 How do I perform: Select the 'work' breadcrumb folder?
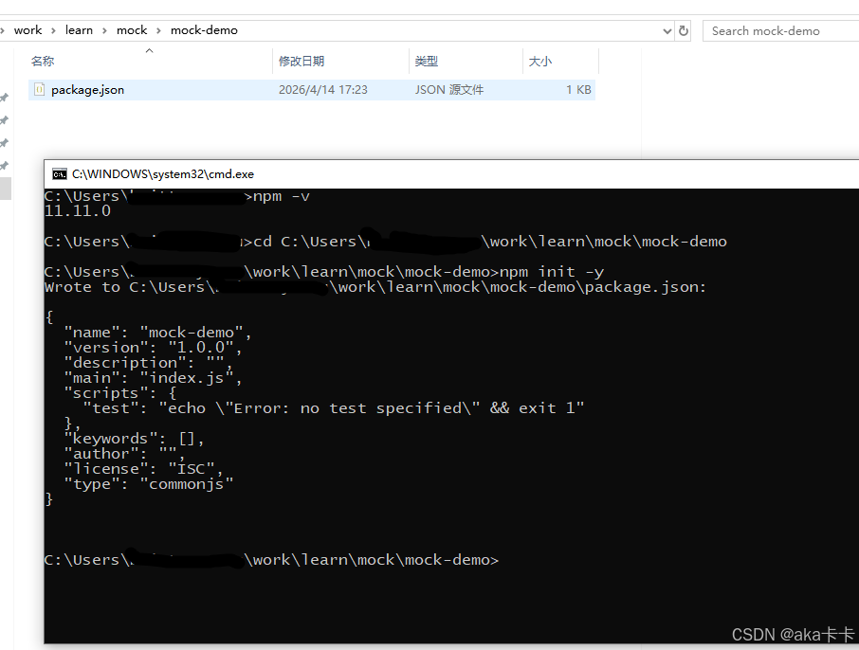(27, 30)
